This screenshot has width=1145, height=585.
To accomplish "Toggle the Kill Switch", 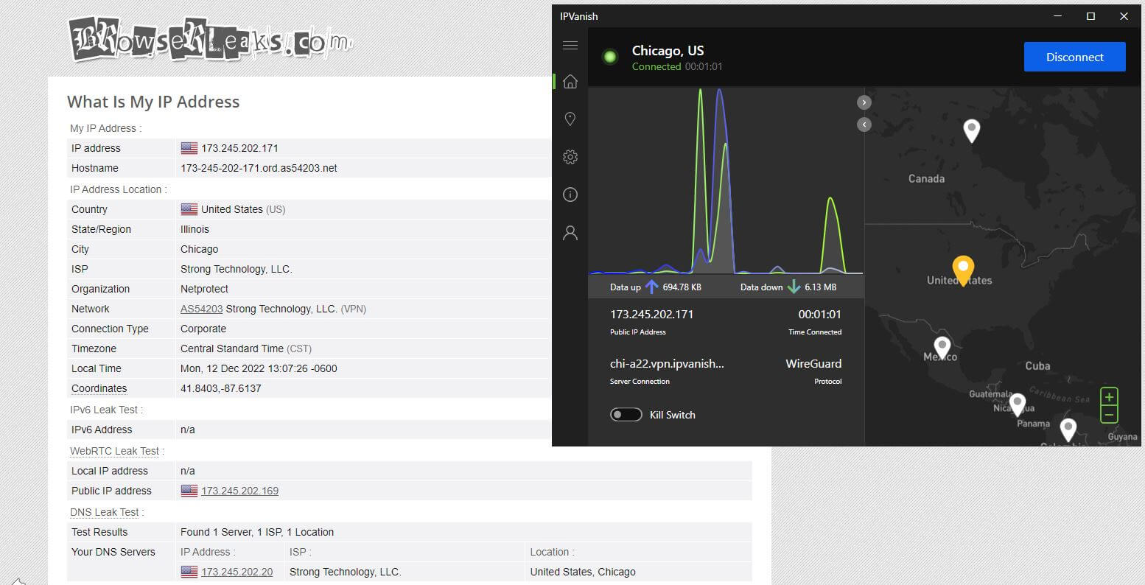I will tap(626, 415).
